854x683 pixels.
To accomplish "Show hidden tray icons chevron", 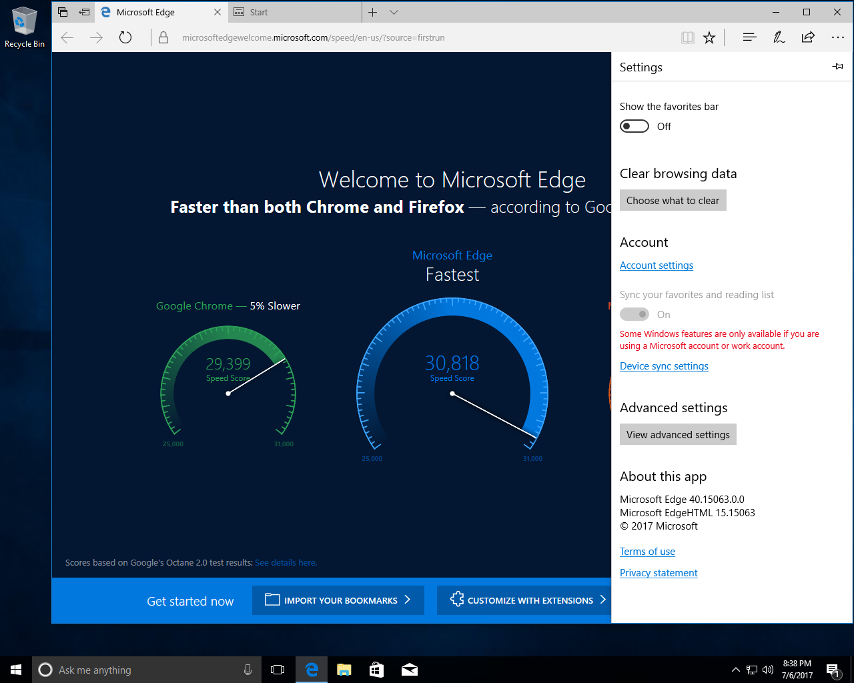I will pyautogui.click(x=735, y=670).
